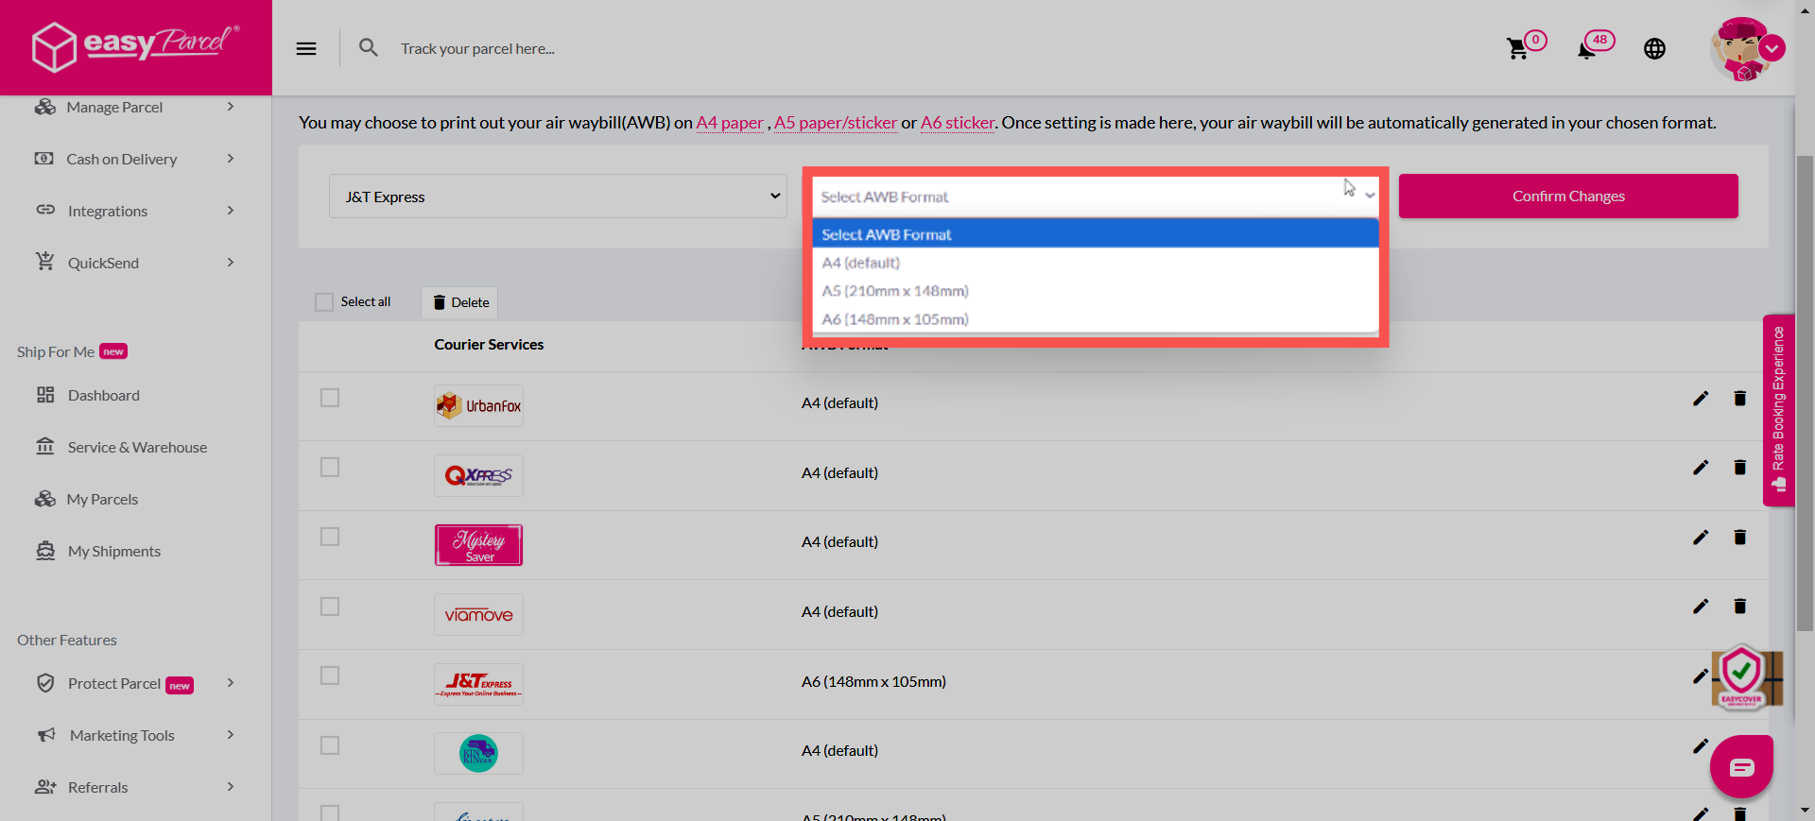Click the page vertical scrollbar
This screenshot has height=821, width=1815.
[1805, 393]
